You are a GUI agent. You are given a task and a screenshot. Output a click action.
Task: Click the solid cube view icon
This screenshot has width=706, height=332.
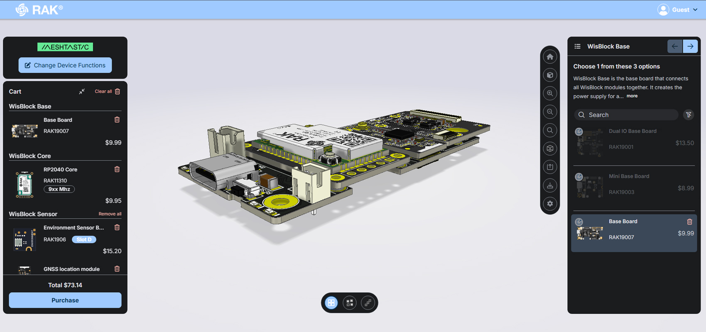pos(550,75)
